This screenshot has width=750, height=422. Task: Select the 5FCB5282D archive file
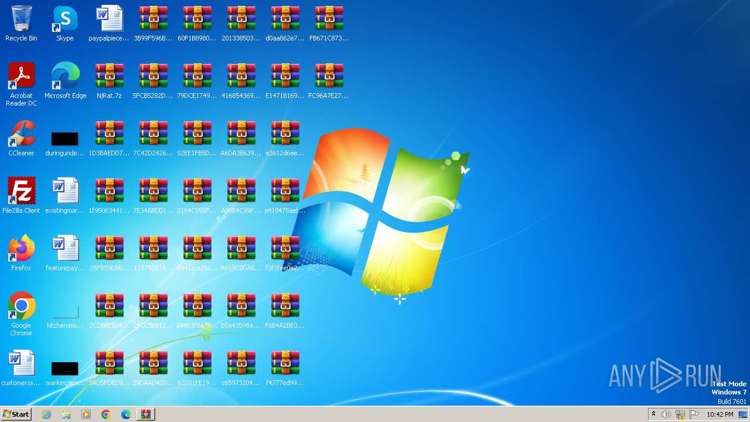coord(153,81)
